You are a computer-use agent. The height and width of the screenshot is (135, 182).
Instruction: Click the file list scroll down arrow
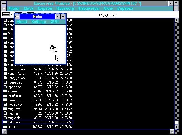176,127
